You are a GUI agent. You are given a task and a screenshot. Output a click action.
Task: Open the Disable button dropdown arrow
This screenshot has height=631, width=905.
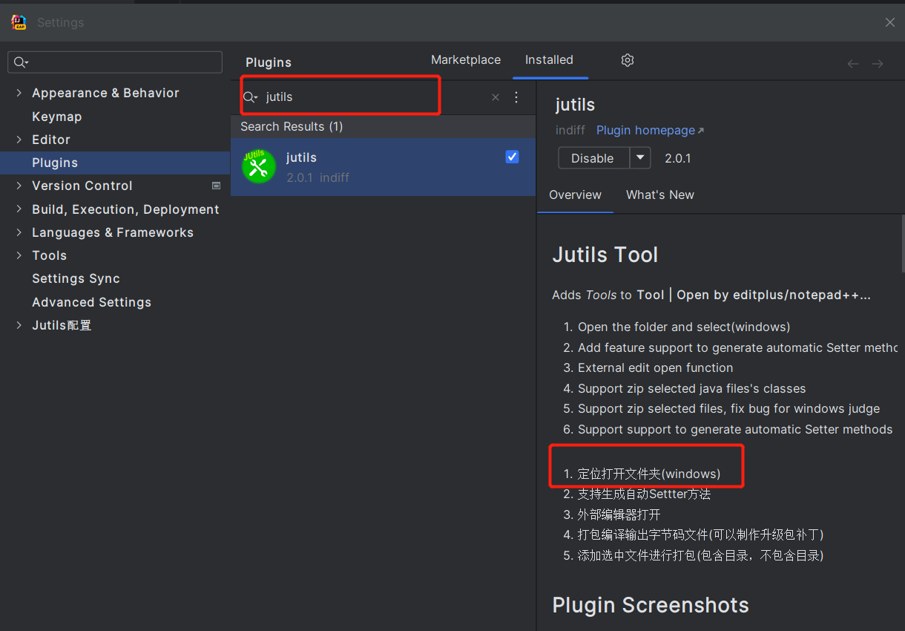coord(640,158)
